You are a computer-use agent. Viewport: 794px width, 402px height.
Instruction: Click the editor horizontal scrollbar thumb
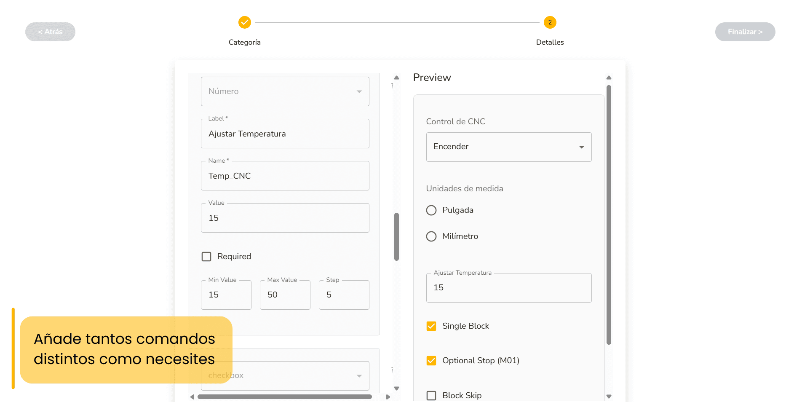tap(285, 397)
